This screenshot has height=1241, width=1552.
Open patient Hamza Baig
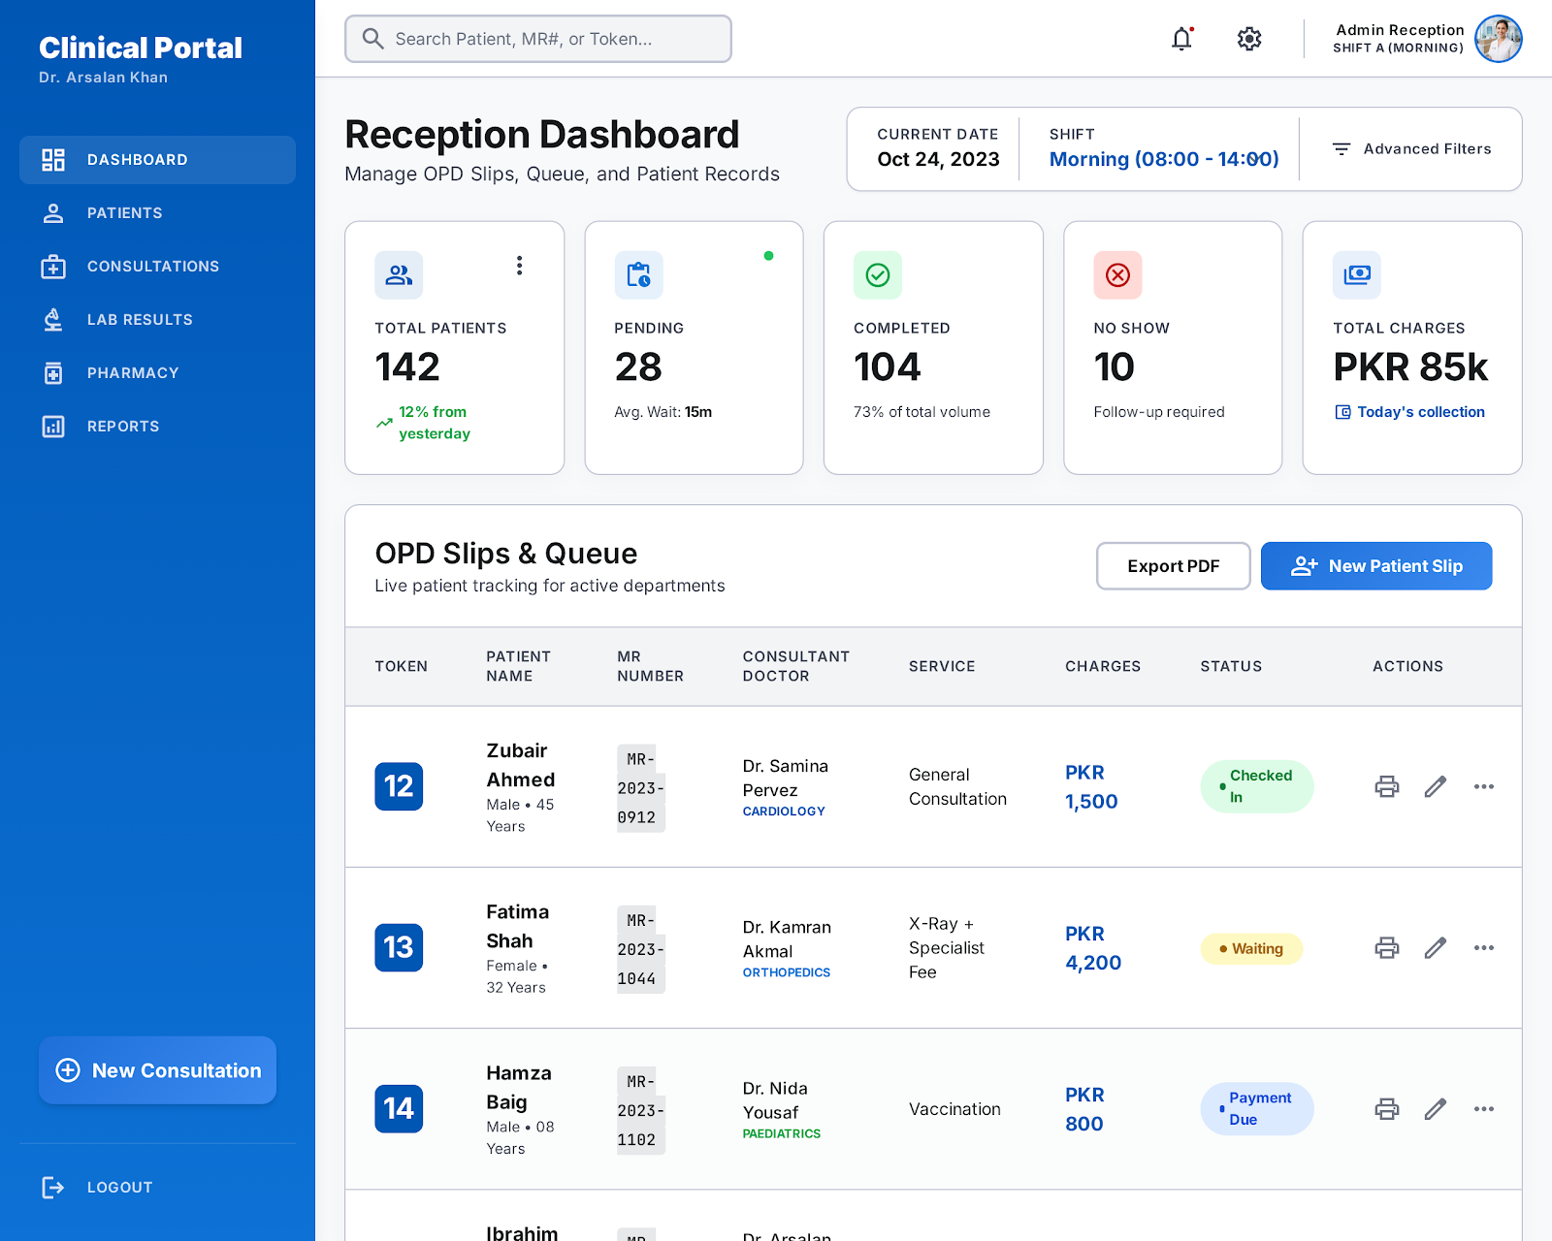click(x=519, y=1087)
